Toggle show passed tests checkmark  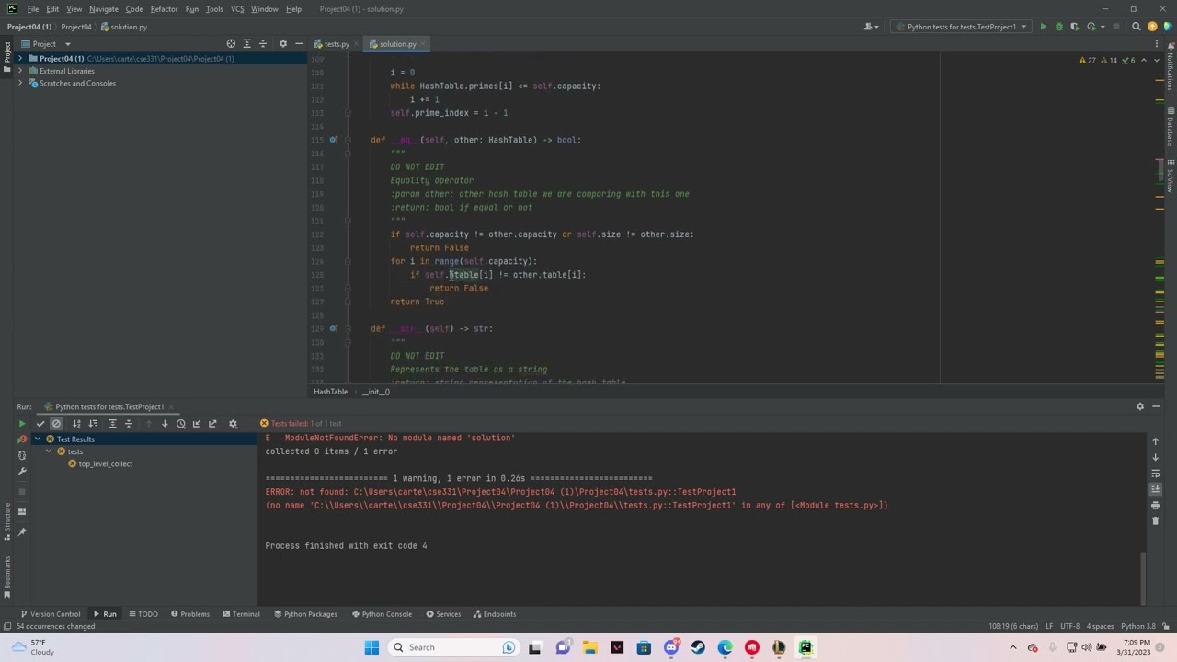pyautogui.click(x=40, y=424)
